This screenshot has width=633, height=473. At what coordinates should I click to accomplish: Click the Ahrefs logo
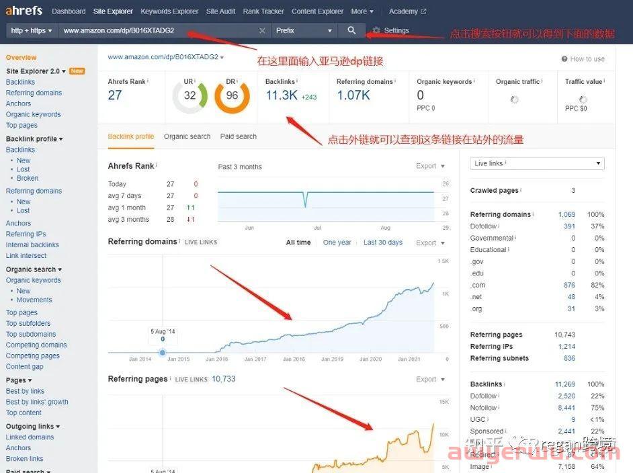click(x=24, y=11)
